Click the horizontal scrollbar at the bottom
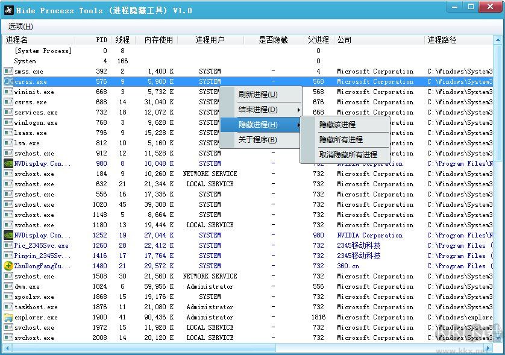 pyautogui.click(x=241, y=348)
